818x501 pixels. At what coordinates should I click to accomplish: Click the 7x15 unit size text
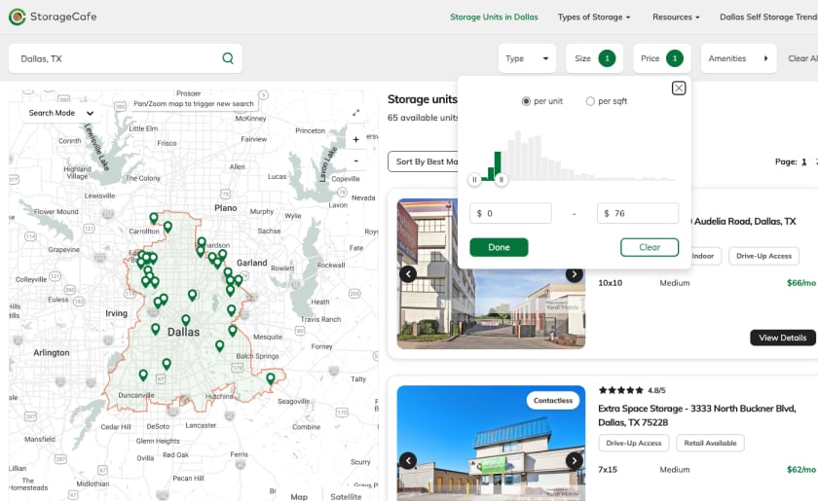608,469
